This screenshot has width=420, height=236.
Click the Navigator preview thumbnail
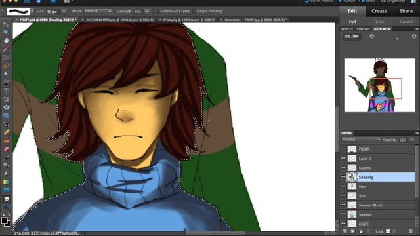(379, 85)
